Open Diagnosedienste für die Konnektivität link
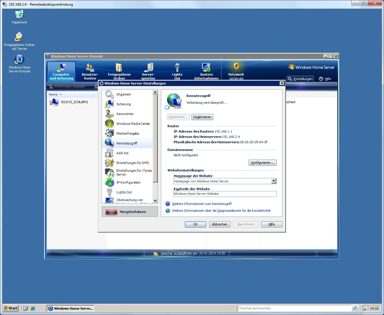Viewport: 384px width, 315px height. pyautogui.click(x=221, y=211)
